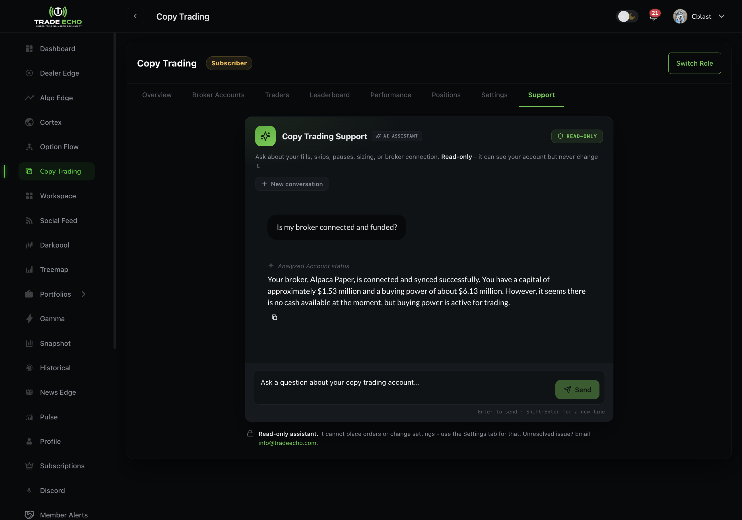Screen dimensions: 742x520
Task: Open Workspace grid icon
Action: (x=29, y=196)
